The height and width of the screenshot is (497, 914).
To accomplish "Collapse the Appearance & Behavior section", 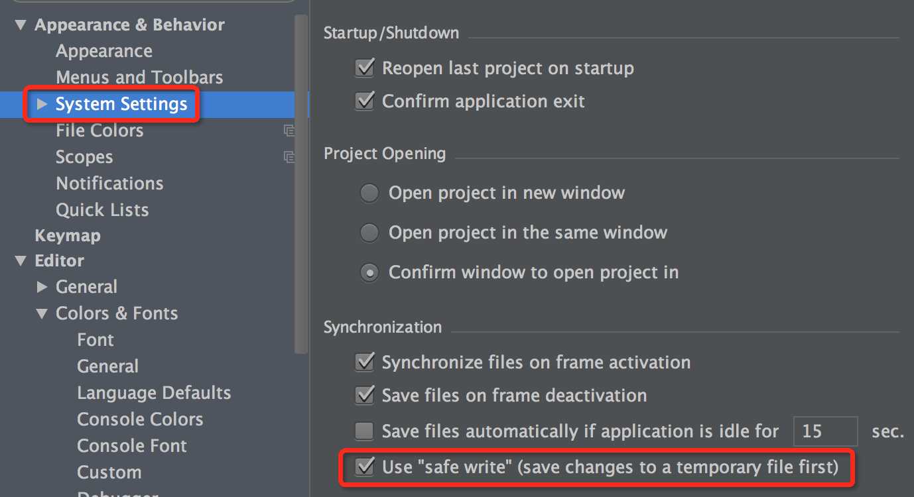I will (x=21, y=25).
